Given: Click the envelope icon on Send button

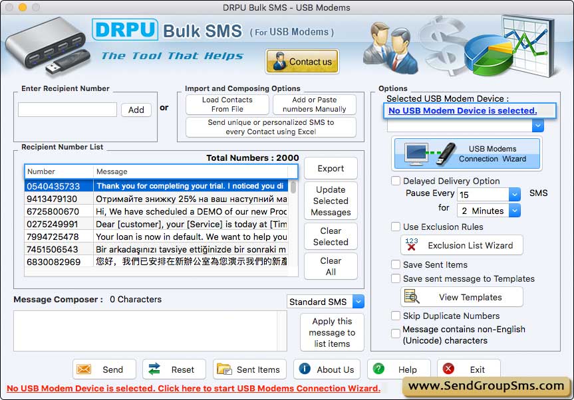Looking at the screenshot, I should pyautogui.click(x=84, y=369).
